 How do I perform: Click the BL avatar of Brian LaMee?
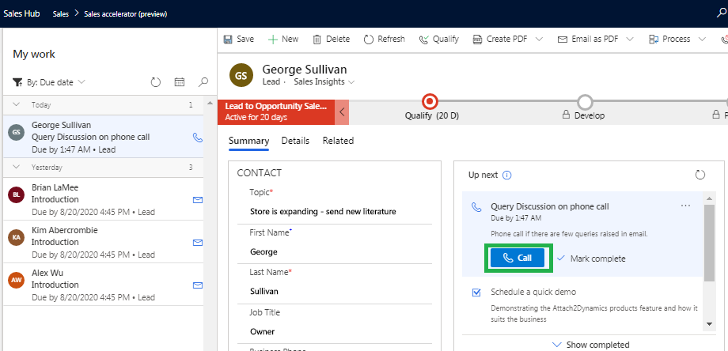coord(17,194)
